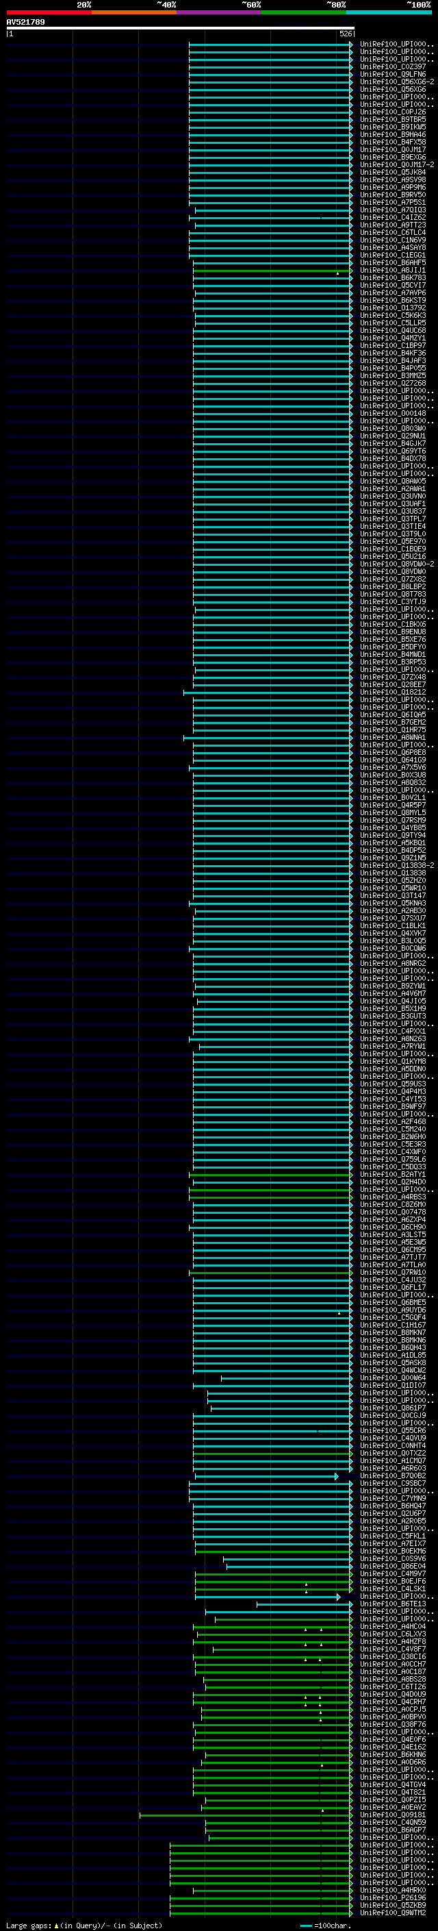Select hit UniRef100_Q1KYM8
The image size is (438, 1931).
(x=393, y=1062)
